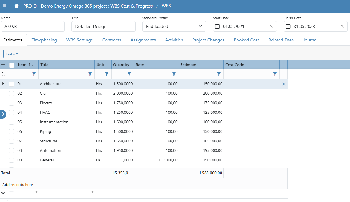This screenshot has width=350, height=202.
Task: Open filter for the Estimate column
Action: 219,74
